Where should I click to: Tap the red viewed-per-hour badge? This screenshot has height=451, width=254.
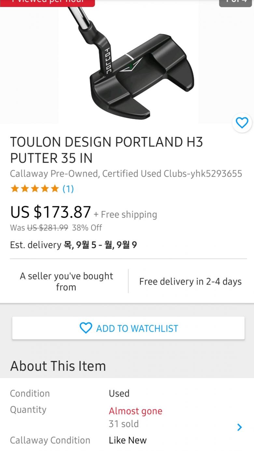click(47, 2)
